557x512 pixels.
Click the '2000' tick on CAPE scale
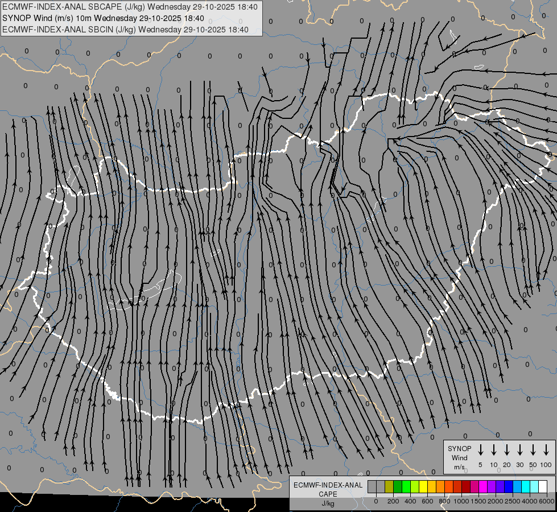point(496,501)
